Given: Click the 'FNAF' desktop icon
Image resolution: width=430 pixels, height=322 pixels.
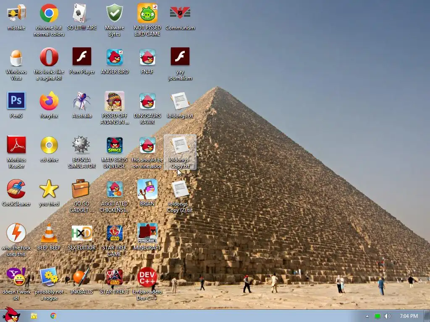Looking at the screenshot, I should 147,57.
